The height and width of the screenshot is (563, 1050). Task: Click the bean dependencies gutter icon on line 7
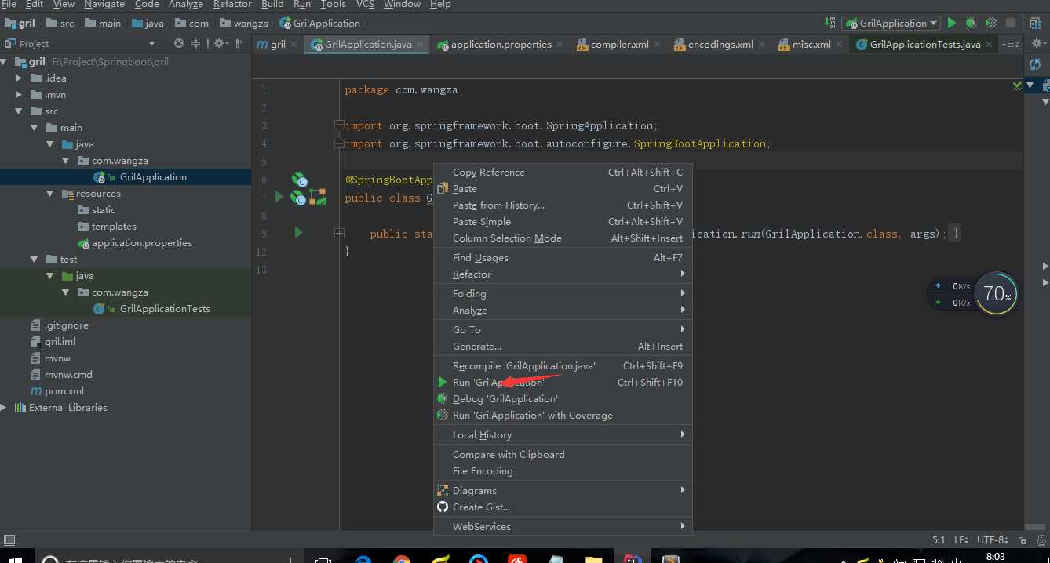pos(318,198)
